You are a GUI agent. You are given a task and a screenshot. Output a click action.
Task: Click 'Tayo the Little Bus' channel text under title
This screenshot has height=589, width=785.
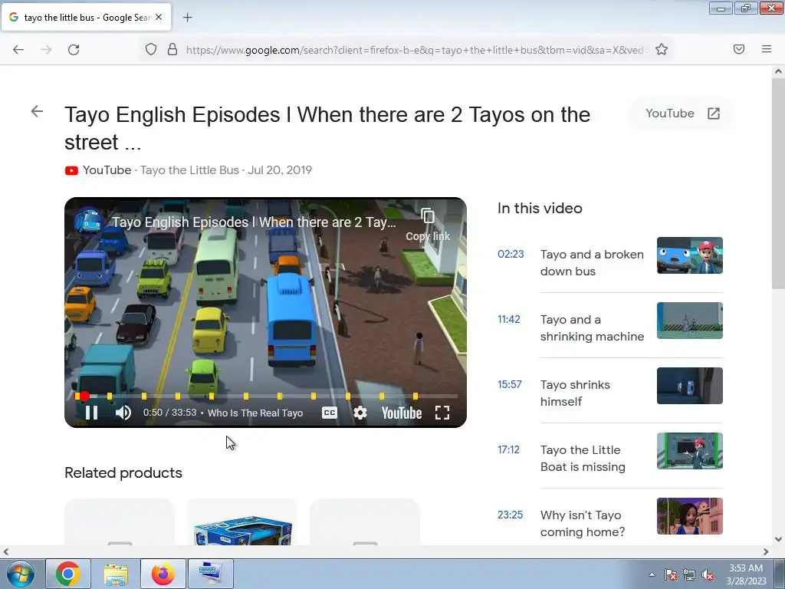pyautogui.click(x=190, y=170)
